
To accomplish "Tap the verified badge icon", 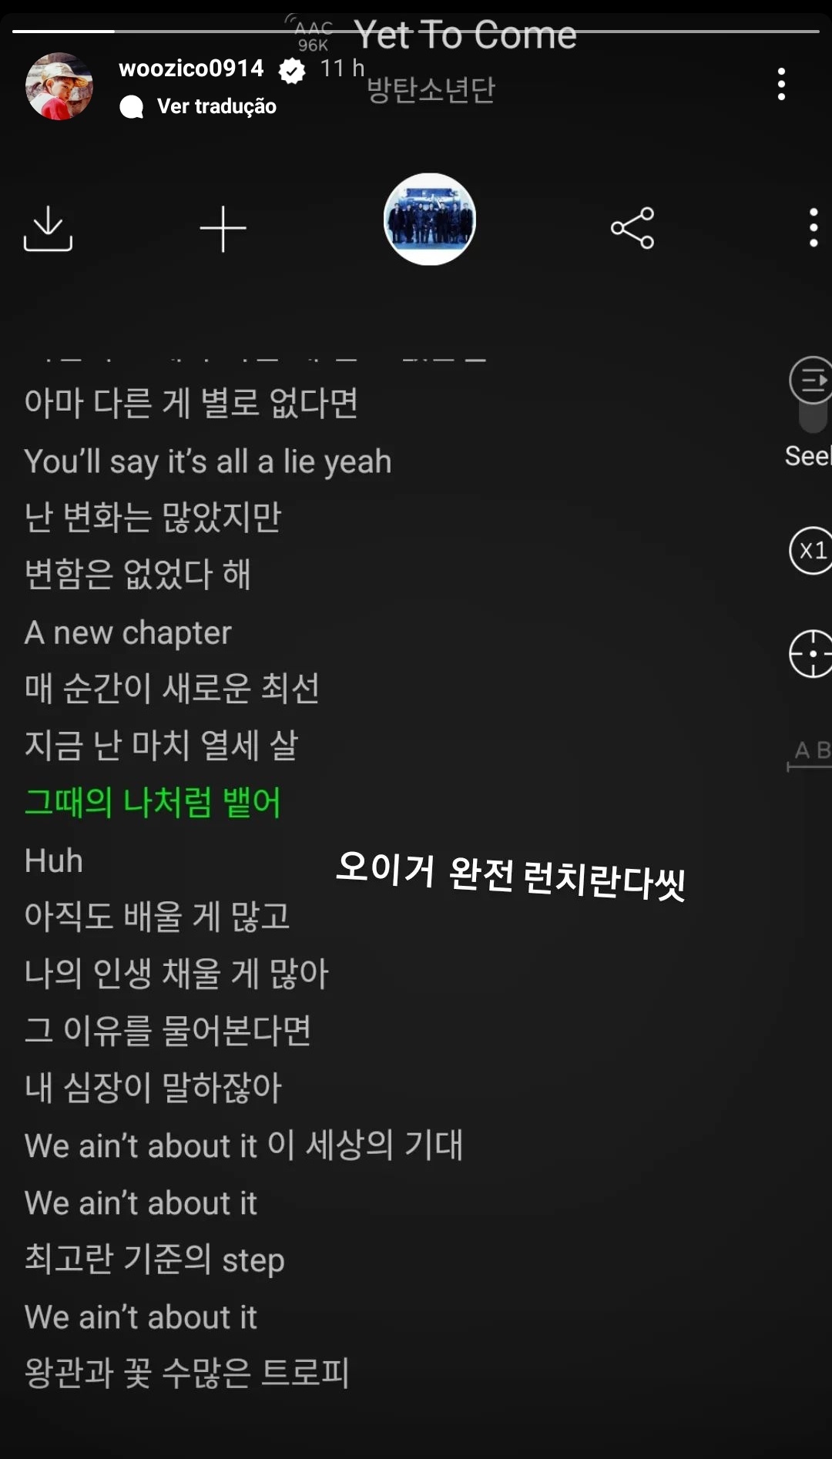I will (x=291, y=71).
